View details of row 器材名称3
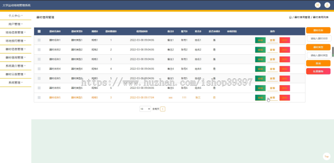The height and width of the screenshot is (163, 334). click(272, 59)
